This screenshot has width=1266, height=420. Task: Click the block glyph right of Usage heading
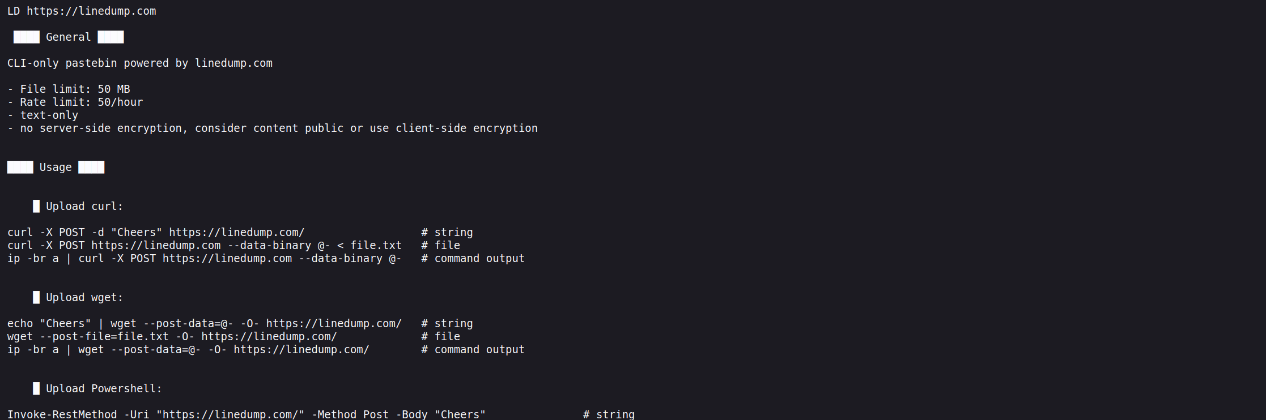(91, 168)
